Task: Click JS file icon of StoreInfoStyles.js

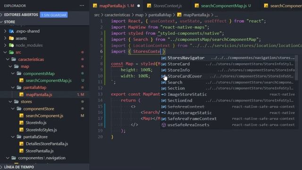Action: [x=21, y=130]
